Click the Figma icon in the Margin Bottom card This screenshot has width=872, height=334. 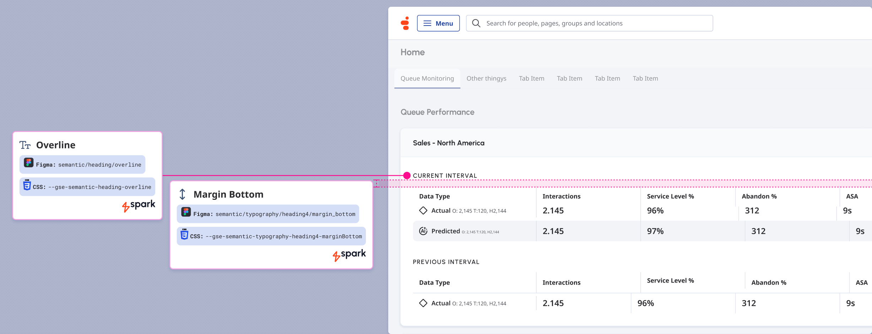click(186, 212)
